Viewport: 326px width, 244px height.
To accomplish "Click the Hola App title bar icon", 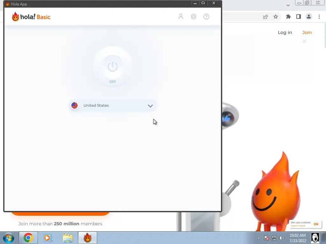I will click(8, 4).
